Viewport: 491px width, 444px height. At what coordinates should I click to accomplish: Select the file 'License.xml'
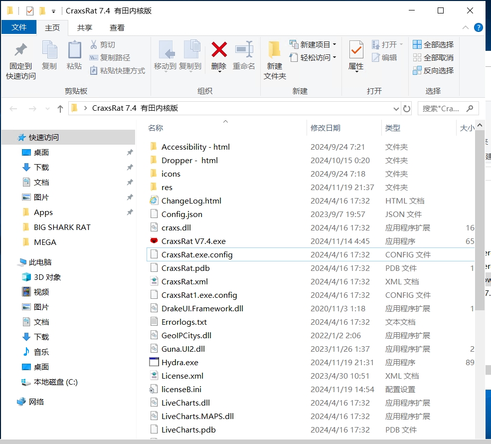[x=311, y=376]
